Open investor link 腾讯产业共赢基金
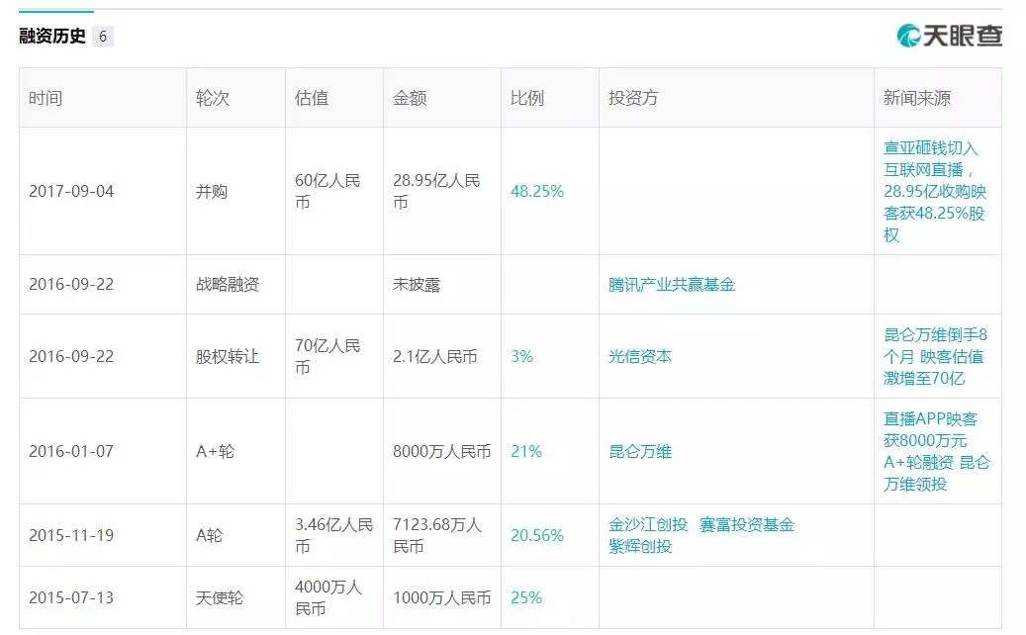The image size is (1026, 635). [672, 285]
